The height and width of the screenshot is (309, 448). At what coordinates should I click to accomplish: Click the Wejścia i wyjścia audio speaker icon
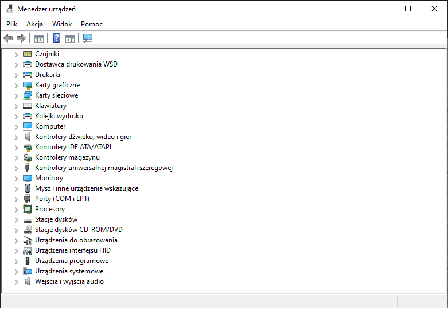point(28,281)
